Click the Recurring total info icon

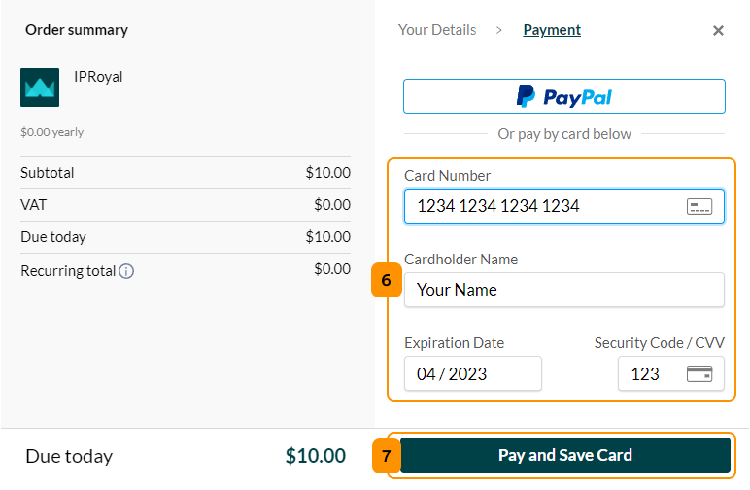pos(126,271)
